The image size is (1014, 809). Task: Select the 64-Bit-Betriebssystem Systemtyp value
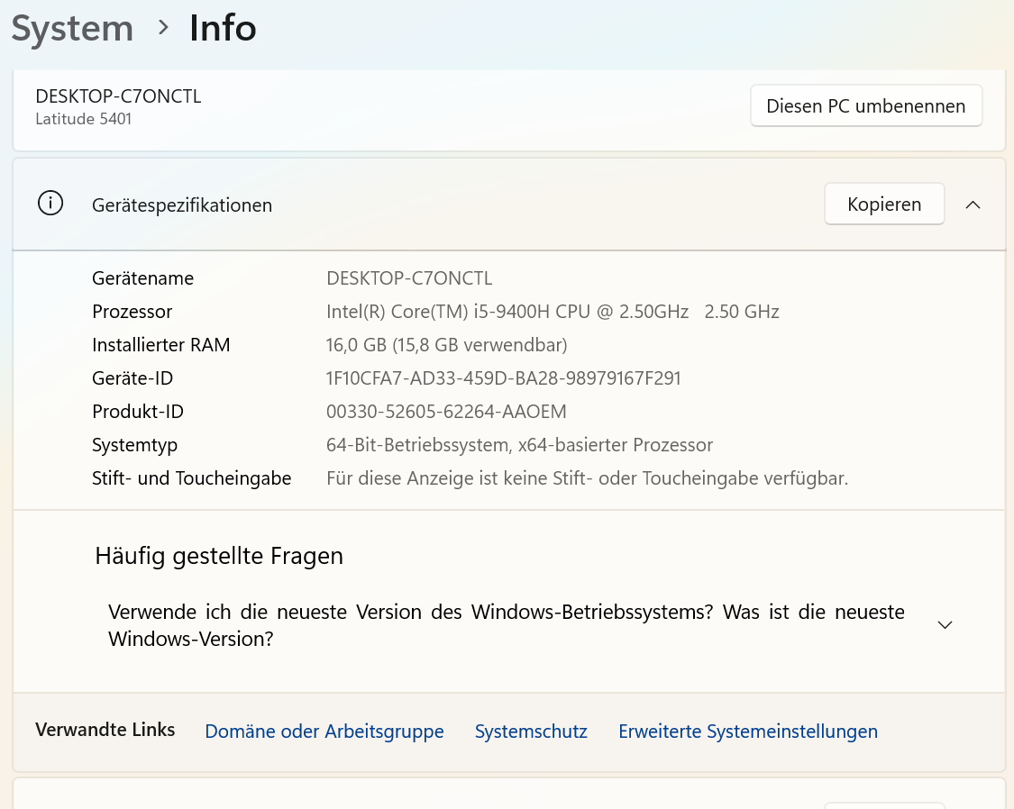pos(519,445)
